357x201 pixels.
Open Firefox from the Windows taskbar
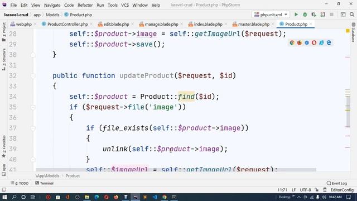click(x=116, y=197)
